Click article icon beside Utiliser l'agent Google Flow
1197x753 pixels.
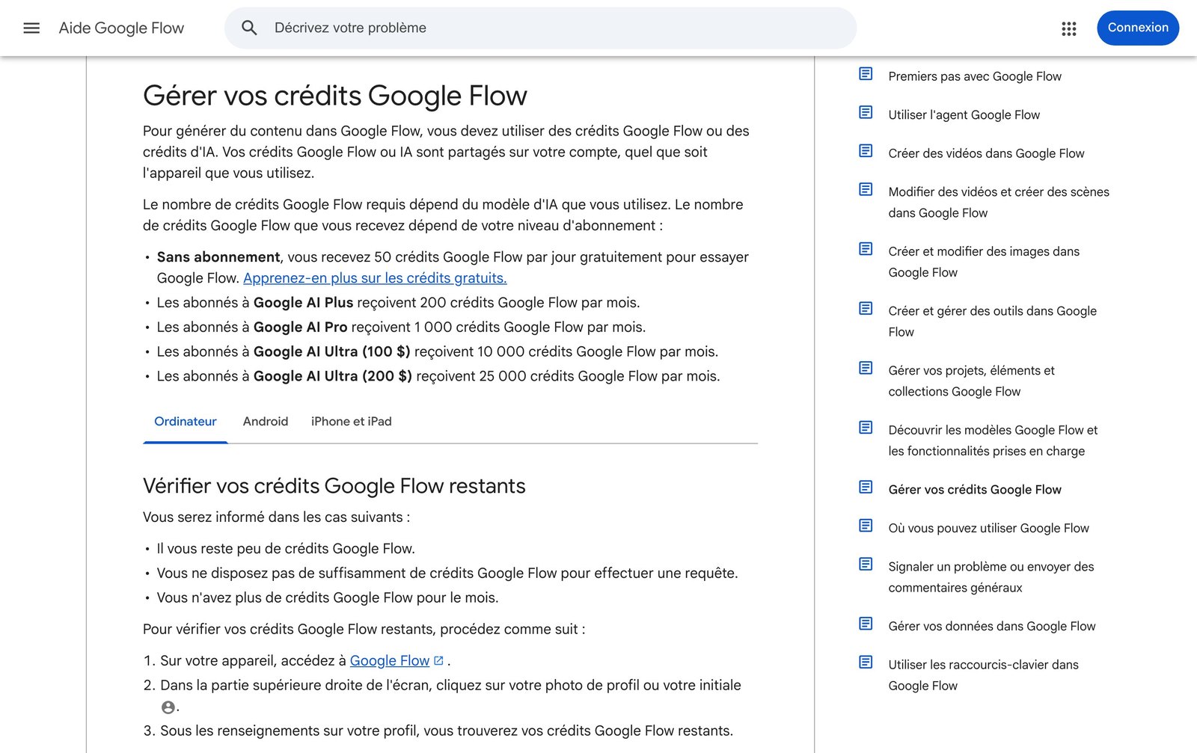[866, 112]
